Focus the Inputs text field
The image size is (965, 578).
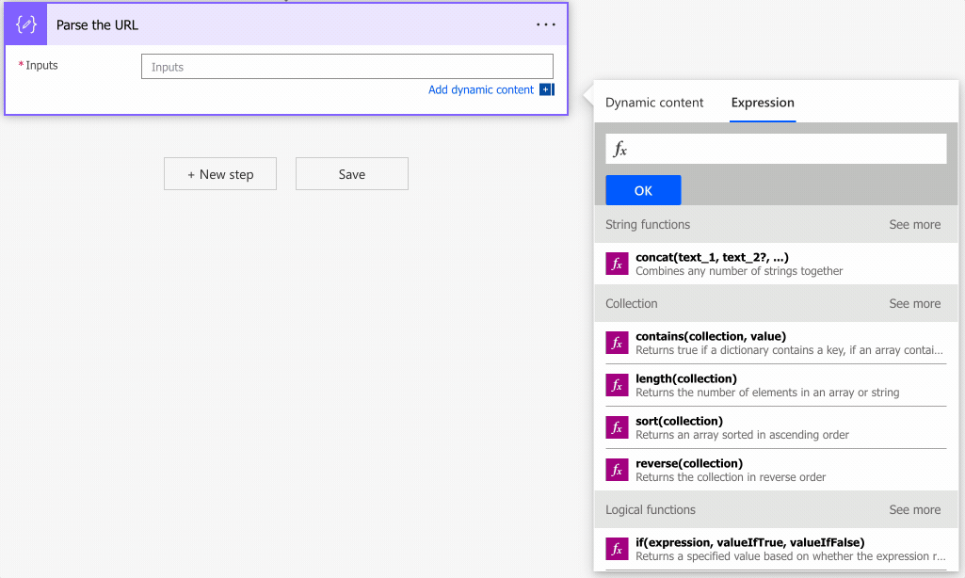pyautogui.click(x=346, y=67)
